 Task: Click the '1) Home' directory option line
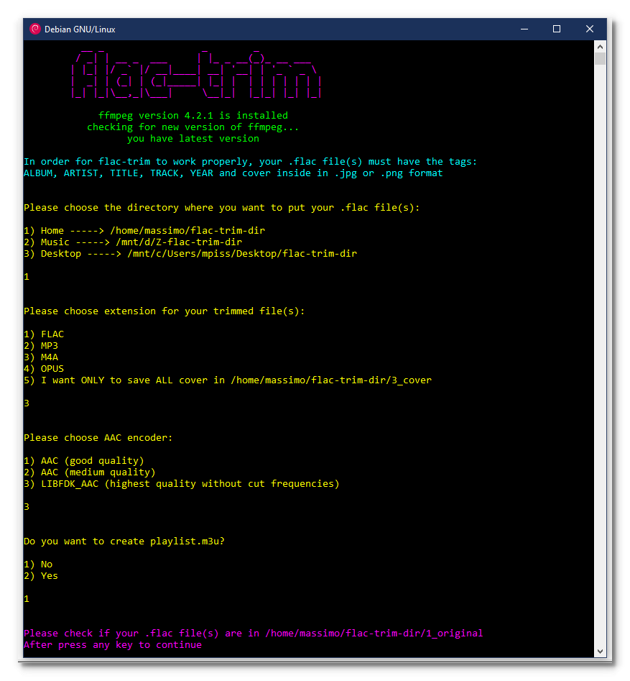(144, 231)
